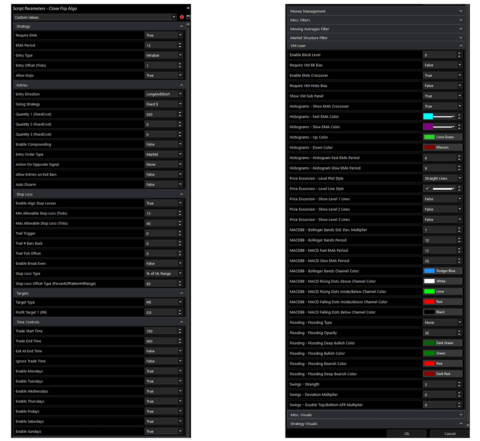Image resolution: width=480 pixels, height=441 pixels.
Task: Collapse the Strategy section chevron
Action: (181, 26)
